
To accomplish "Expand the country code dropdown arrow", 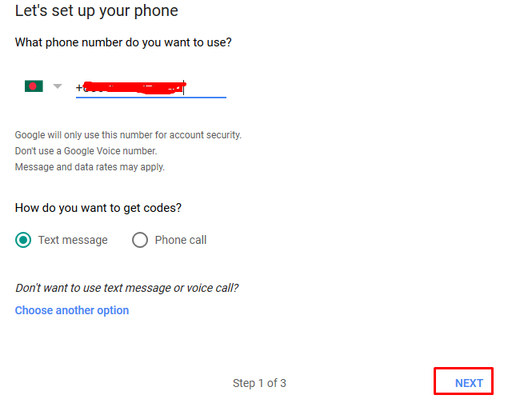I will (57, 86).
